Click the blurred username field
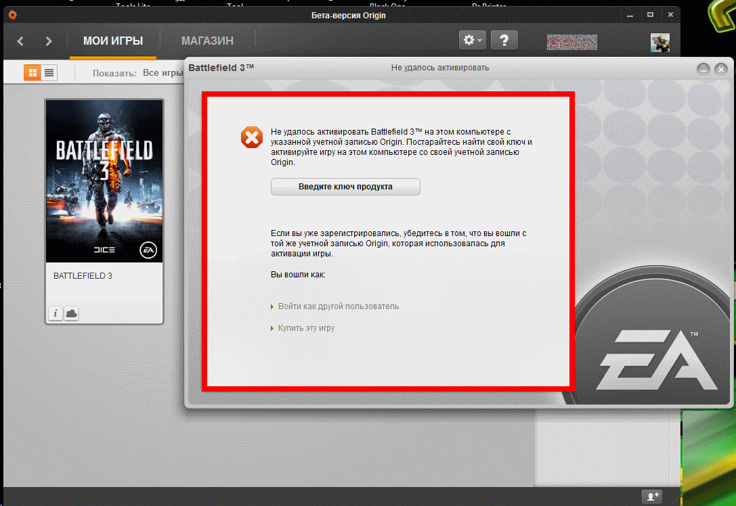Screen dimensions: 736x506 click(571, 42)
